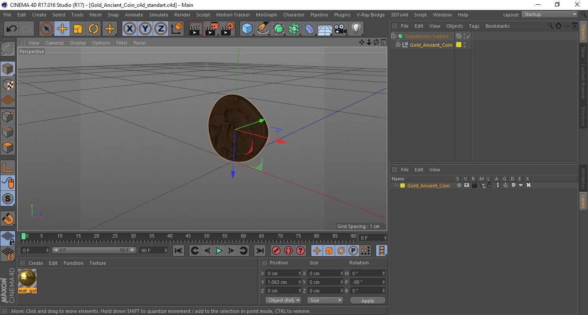Expand the Gold_Ancient_Coin object tree

pyautogui.click(x=398, y=45)
